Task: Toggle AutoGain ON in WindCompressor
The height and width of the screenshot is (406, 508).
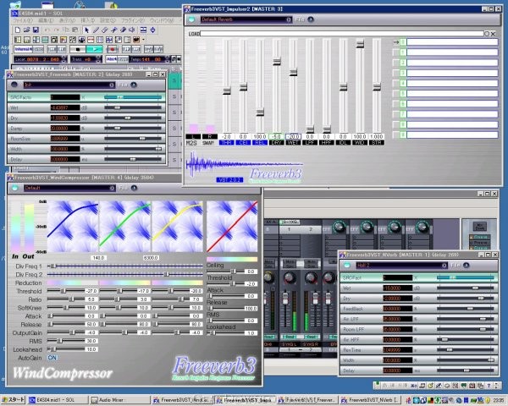Action: (x=52, y=358)
